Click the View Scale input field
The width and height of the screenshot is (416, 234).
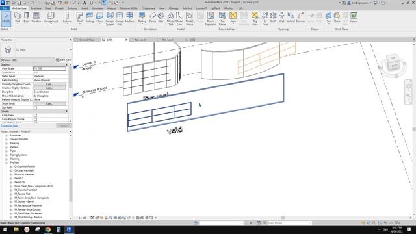(49, 68)
